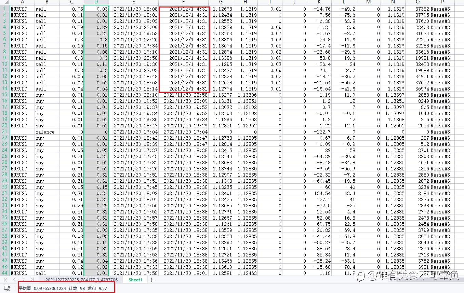Select the cell containing 256
464x293 pixels.
click(x=418, y=120)
